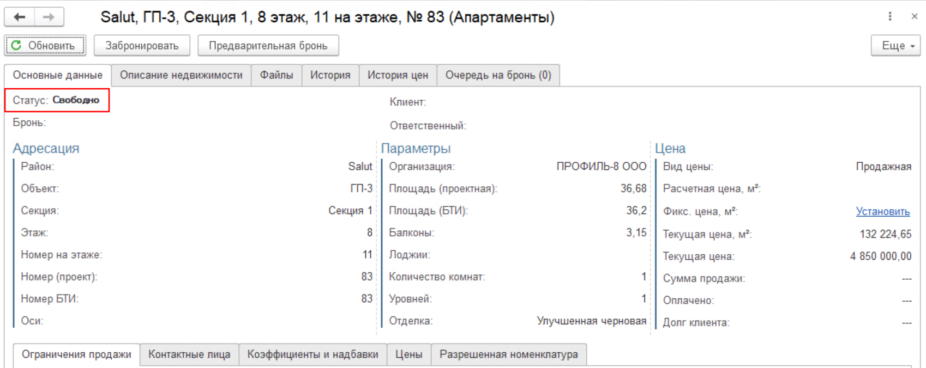The width and height of the screenshot is (926, 368).
Task: Switch to Основные данные tab
Action: (x=58, y=75)
